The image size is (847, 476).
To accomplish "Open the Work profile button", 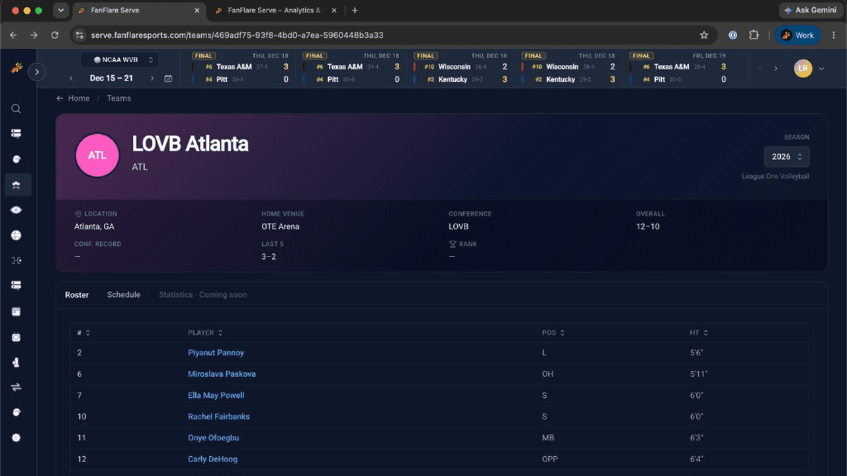I will (x=798, y=35).
